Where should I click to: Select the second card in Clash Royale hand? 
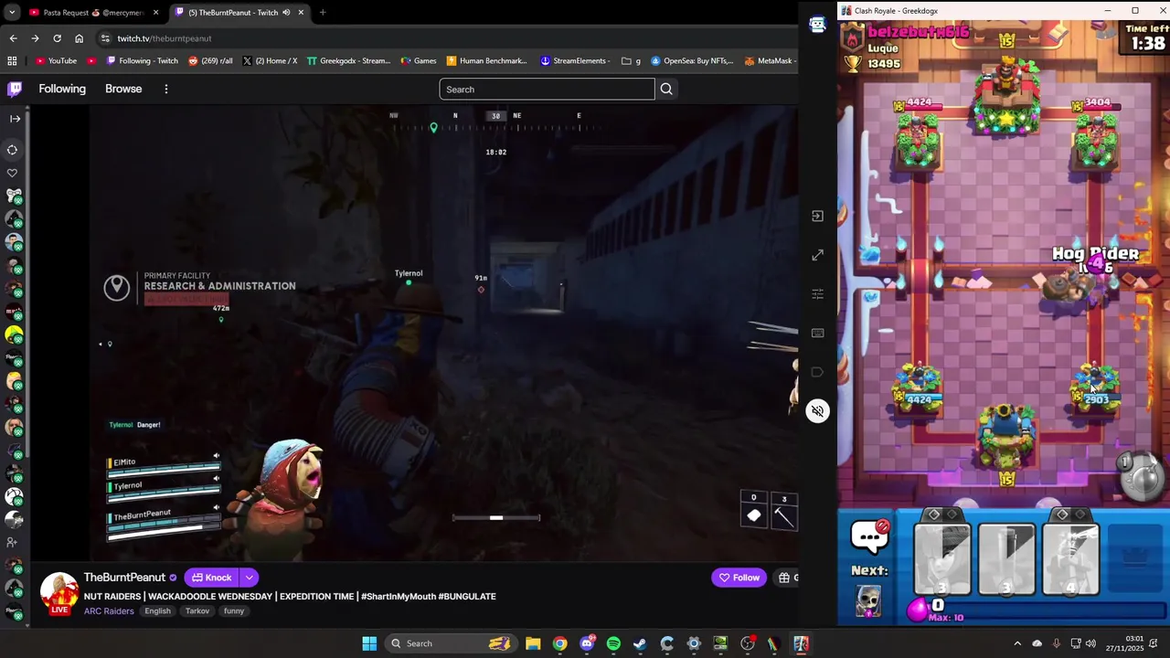1006,558
